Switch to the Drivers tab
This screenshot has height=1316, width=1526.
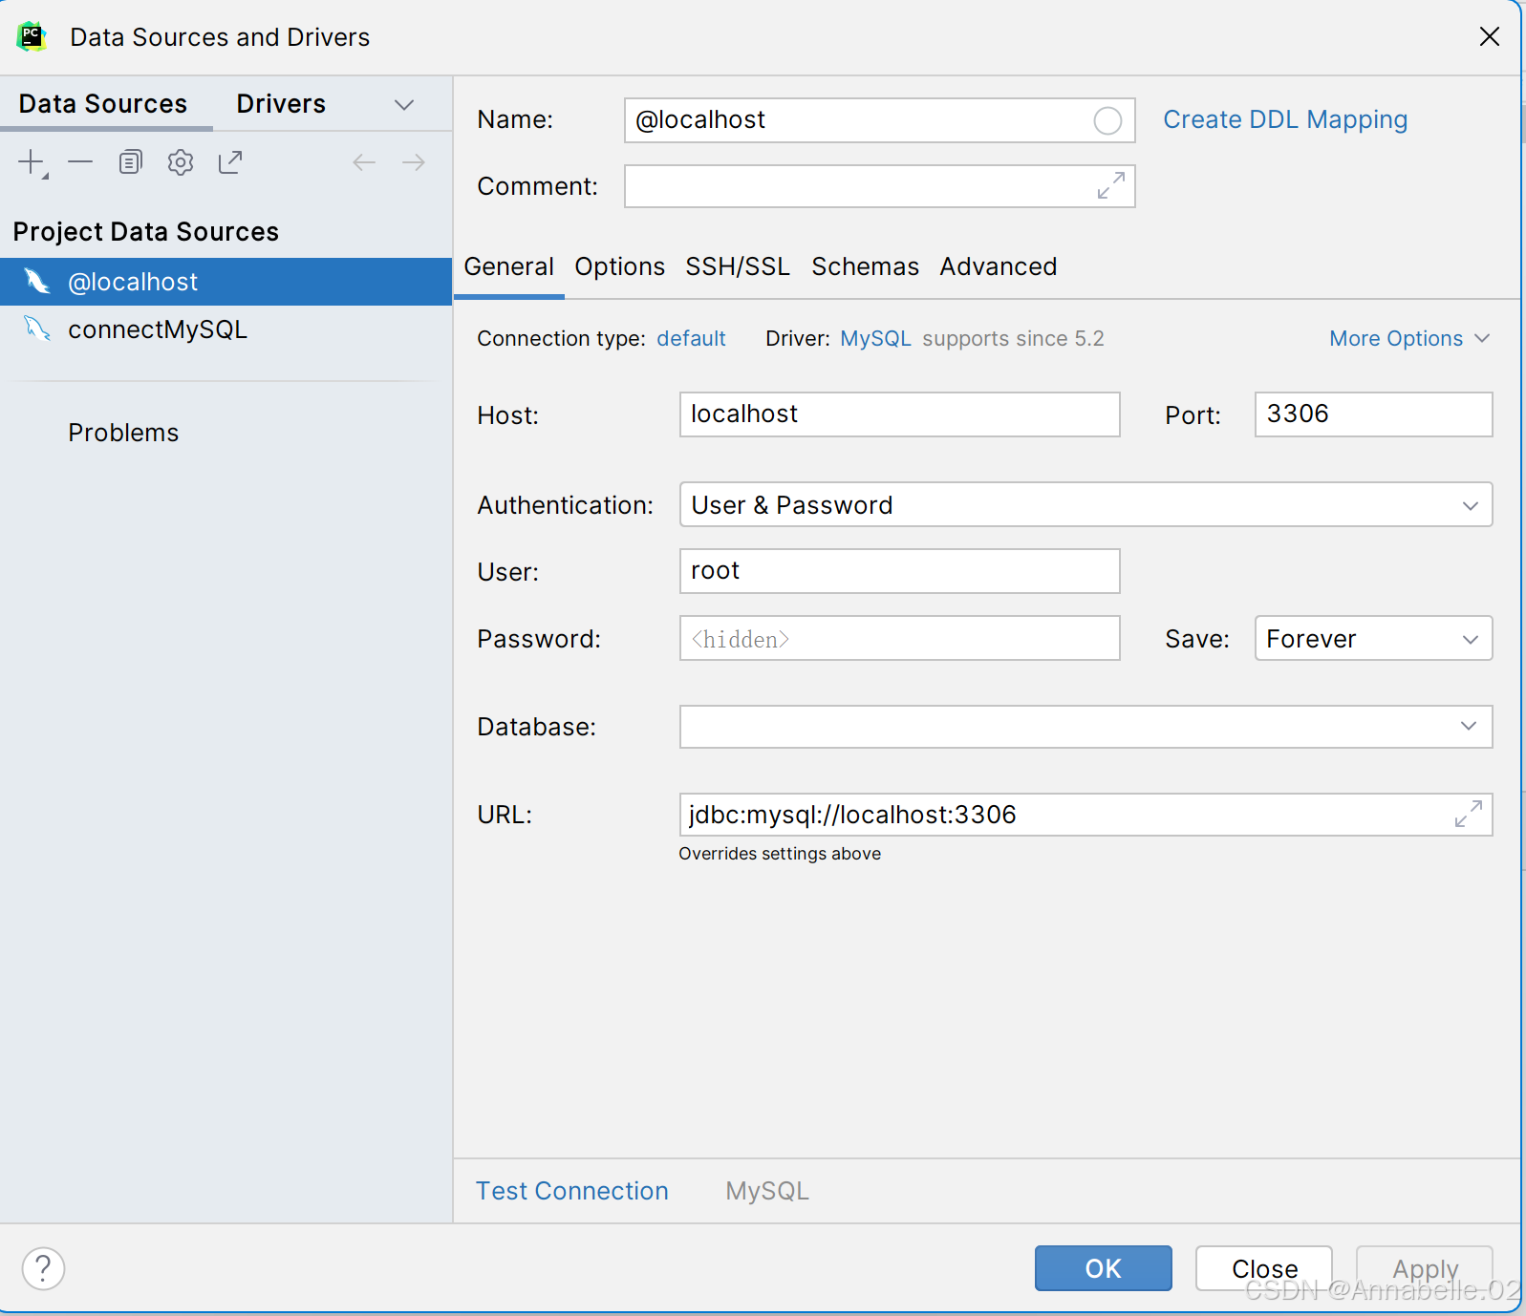tap(281, 103)
